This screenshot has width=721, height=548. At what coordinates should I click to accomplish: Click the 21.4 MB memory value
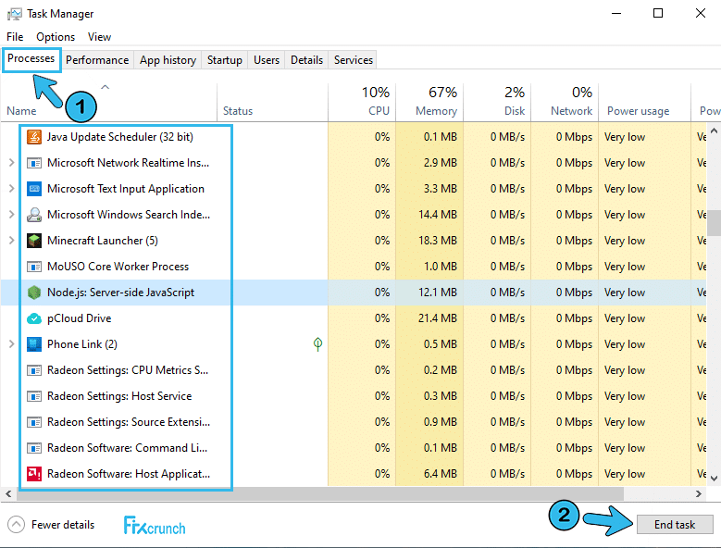[437, 318]
